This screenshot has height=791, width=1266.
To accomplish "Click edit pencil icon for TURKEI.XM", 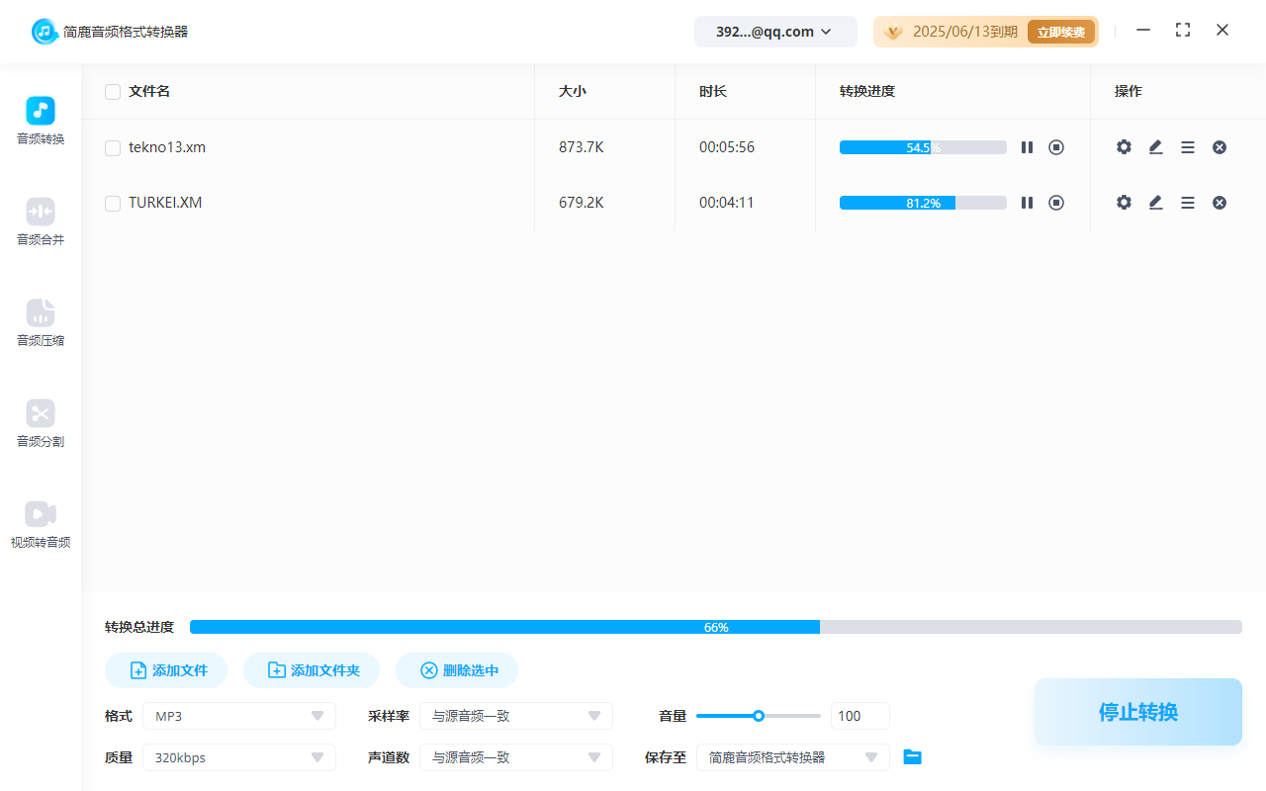I will tap(1155, 203).
